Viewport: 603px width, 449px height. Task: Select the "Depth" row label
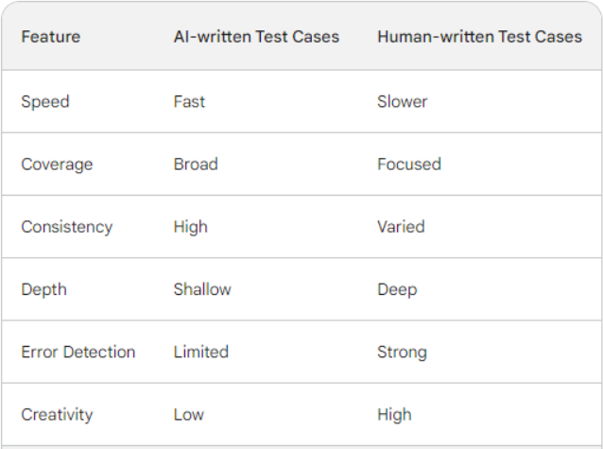(43, 289)
